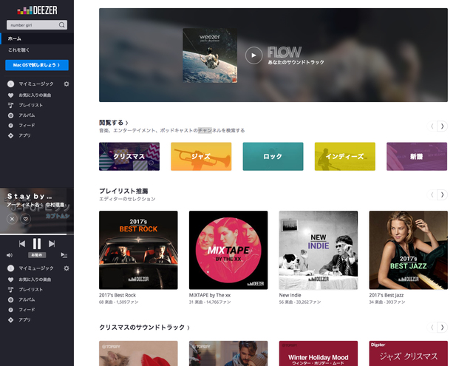This screenshot has height=366, width=473.
Task: Click the '2017's Best Rock' title text
Action: pyautogui.click(x=118, y=295)
